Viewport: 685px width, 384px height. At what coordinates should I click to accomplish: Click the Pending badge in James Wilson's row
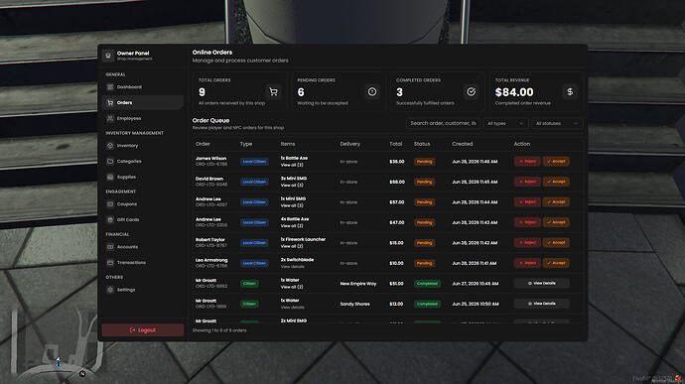(x=424, y=162)
